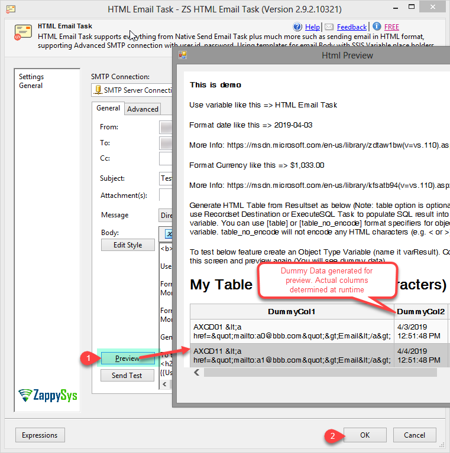Select Settings in the left panel
Viewport: 450px width, 453px height.
[31, 77]
